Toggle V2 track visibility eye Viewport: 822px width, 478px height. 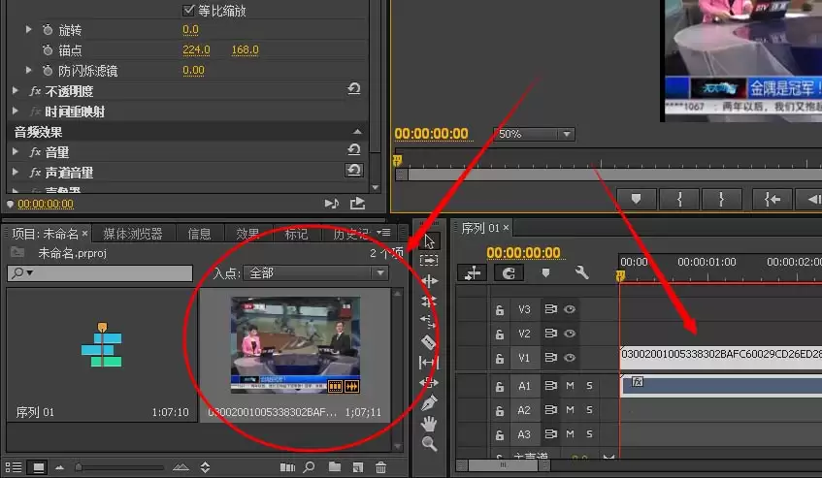click(570, 334)
